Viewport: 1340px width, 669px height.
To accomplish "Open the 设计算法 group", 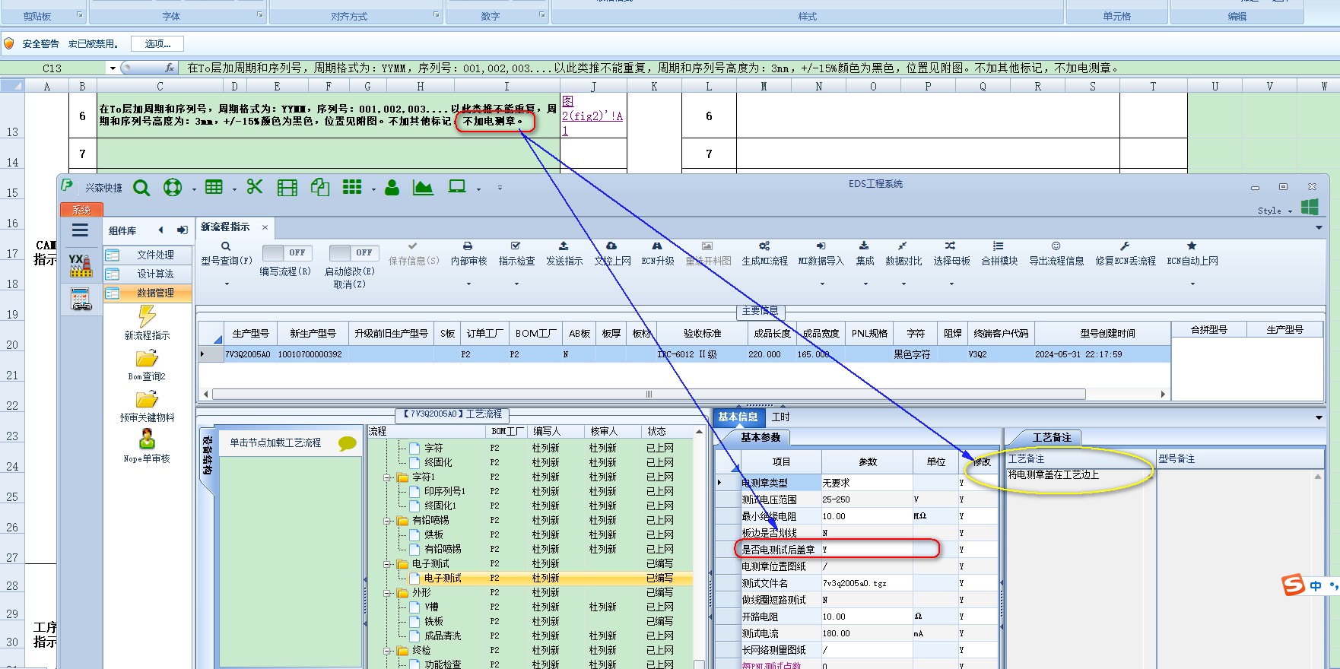I will coord(148,274).
